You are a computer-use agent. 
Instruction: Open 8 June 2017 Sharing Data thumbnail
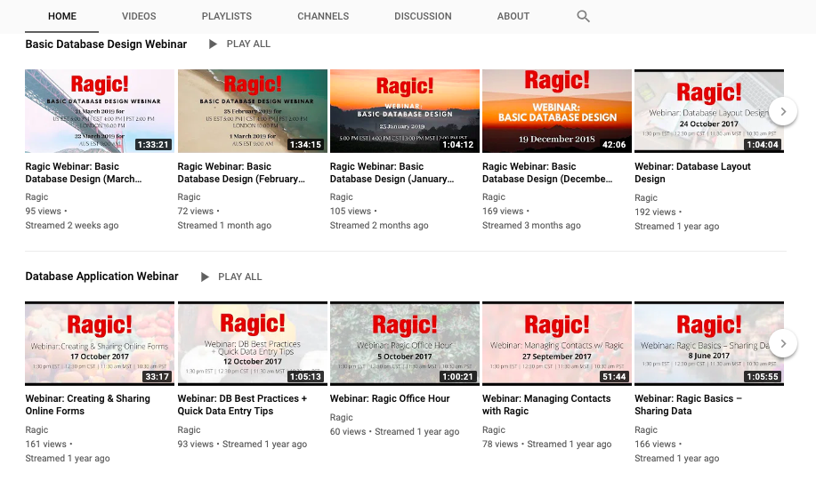pos(709,343)
